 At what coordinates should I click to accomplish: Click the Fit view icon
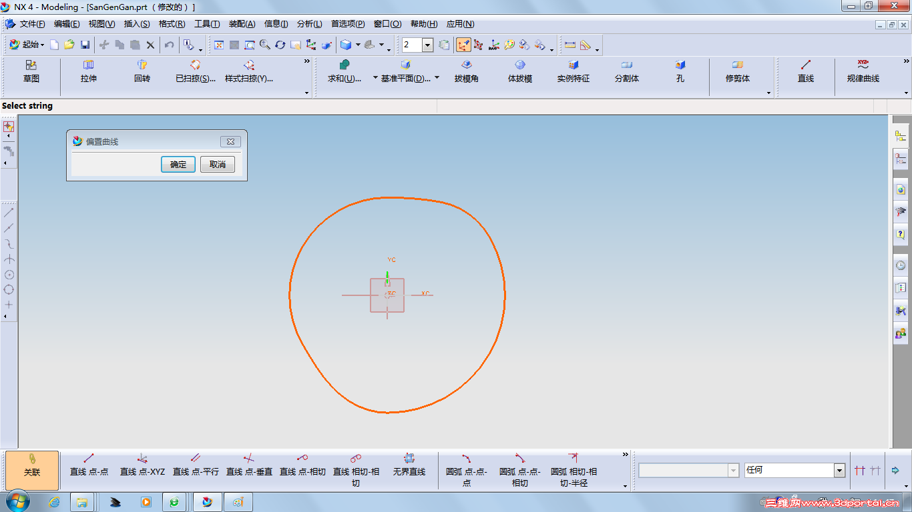[218, 45]
